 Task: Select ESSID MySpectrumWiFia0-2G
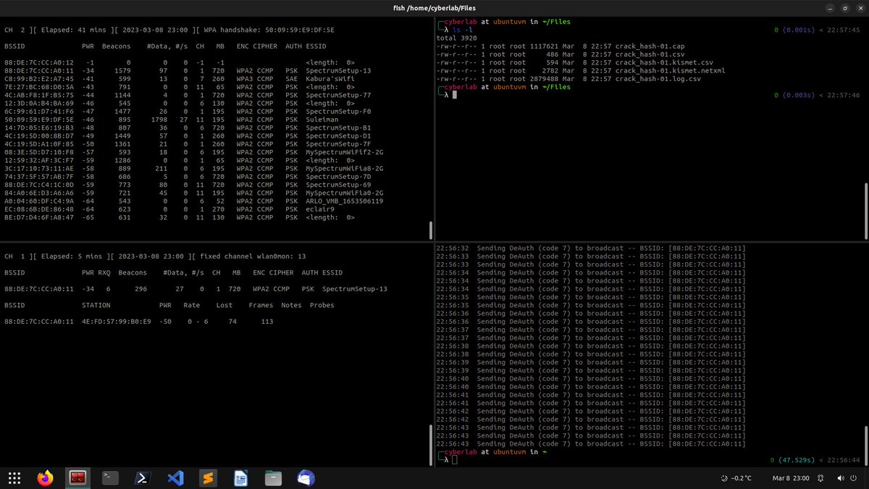coord(344,193)
